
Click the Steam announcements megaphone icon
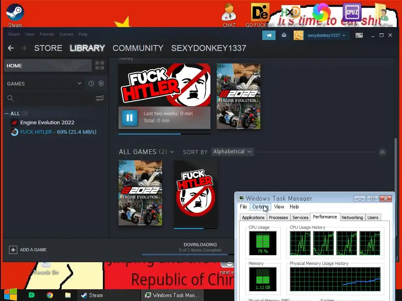tap(269, 35)
